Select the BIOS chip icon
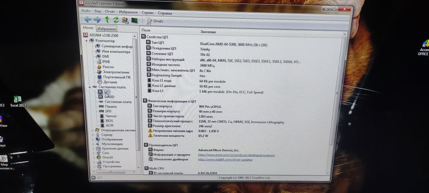Viewport: 429px width, 193px height. click(x=102, y=121)
